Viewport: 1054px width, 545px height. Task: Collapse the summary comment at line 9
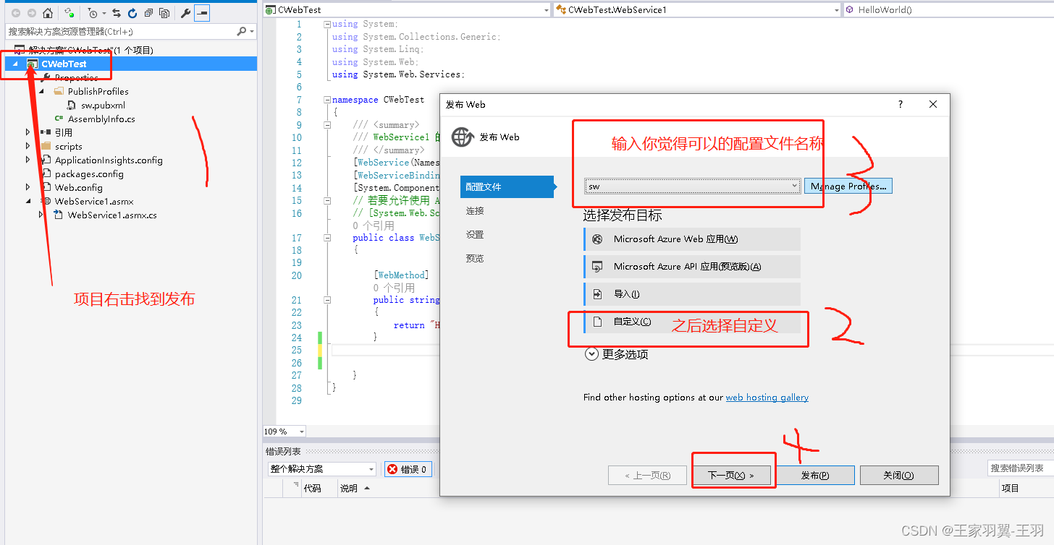[327, 124]
